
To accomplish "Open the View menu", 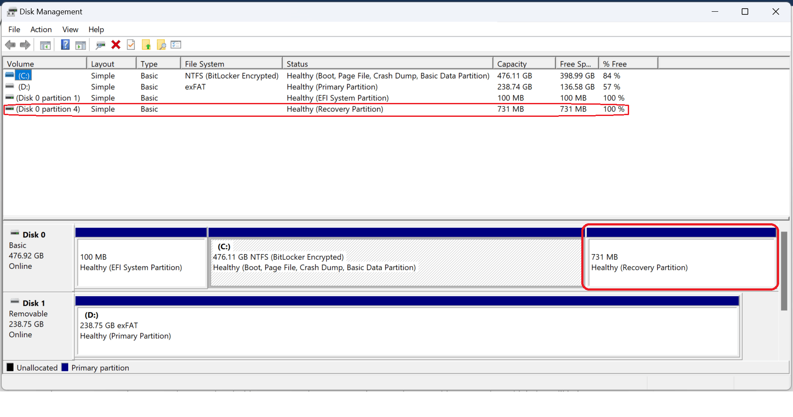I will (x=70, y=30).
